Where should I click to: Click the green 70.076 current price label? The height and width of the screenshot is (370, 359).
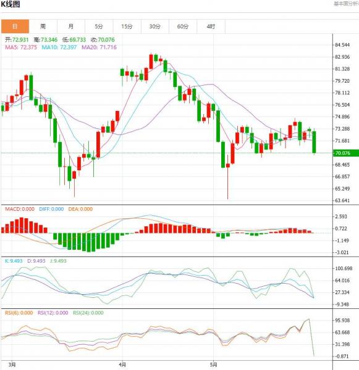[x=346, y=153]
